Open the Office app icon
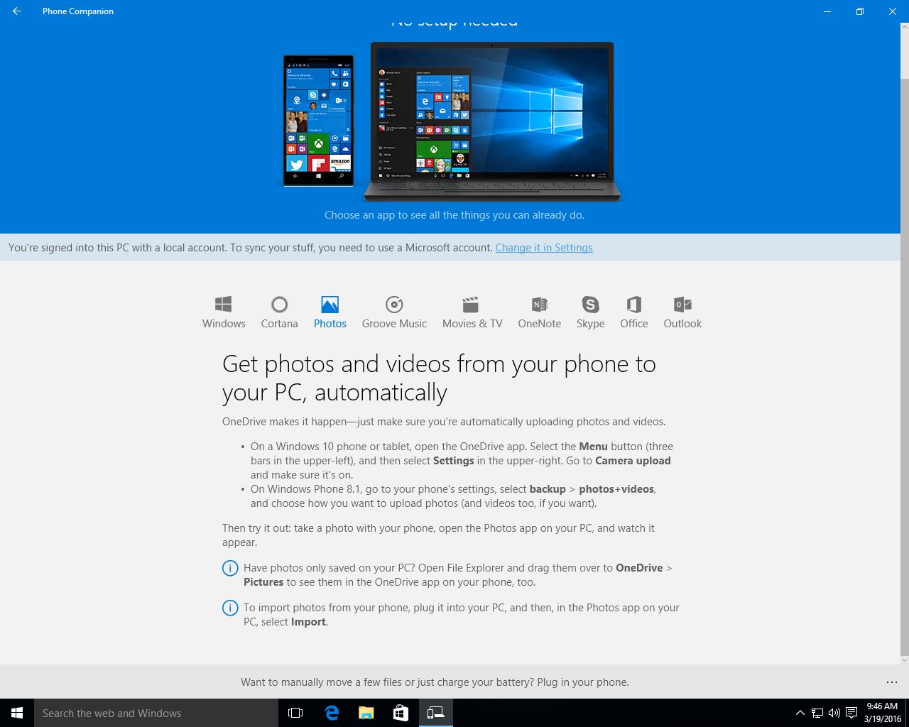This screenshot has height=727, width=909. (x=633, y=305)
